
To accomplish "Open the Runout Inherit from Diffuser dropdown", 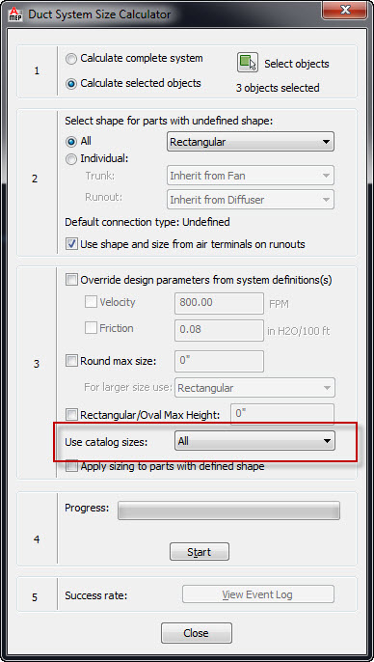I will (x=251, y=199).
